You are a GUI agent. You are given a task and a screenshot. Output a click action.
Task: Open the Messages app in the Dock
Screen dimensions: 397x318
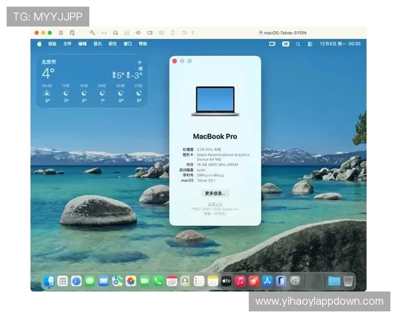pos(90,281)
